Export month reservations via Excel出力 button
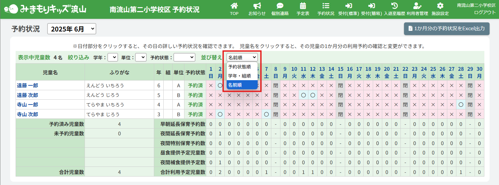Screen dimensions: 499x185 tap(446, 29)
